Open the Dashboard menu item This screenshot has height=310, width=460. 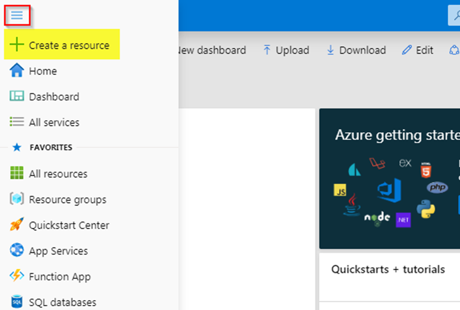44,97
